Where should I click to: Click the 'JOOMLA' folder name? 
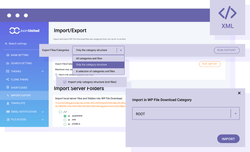coord(76,124)
